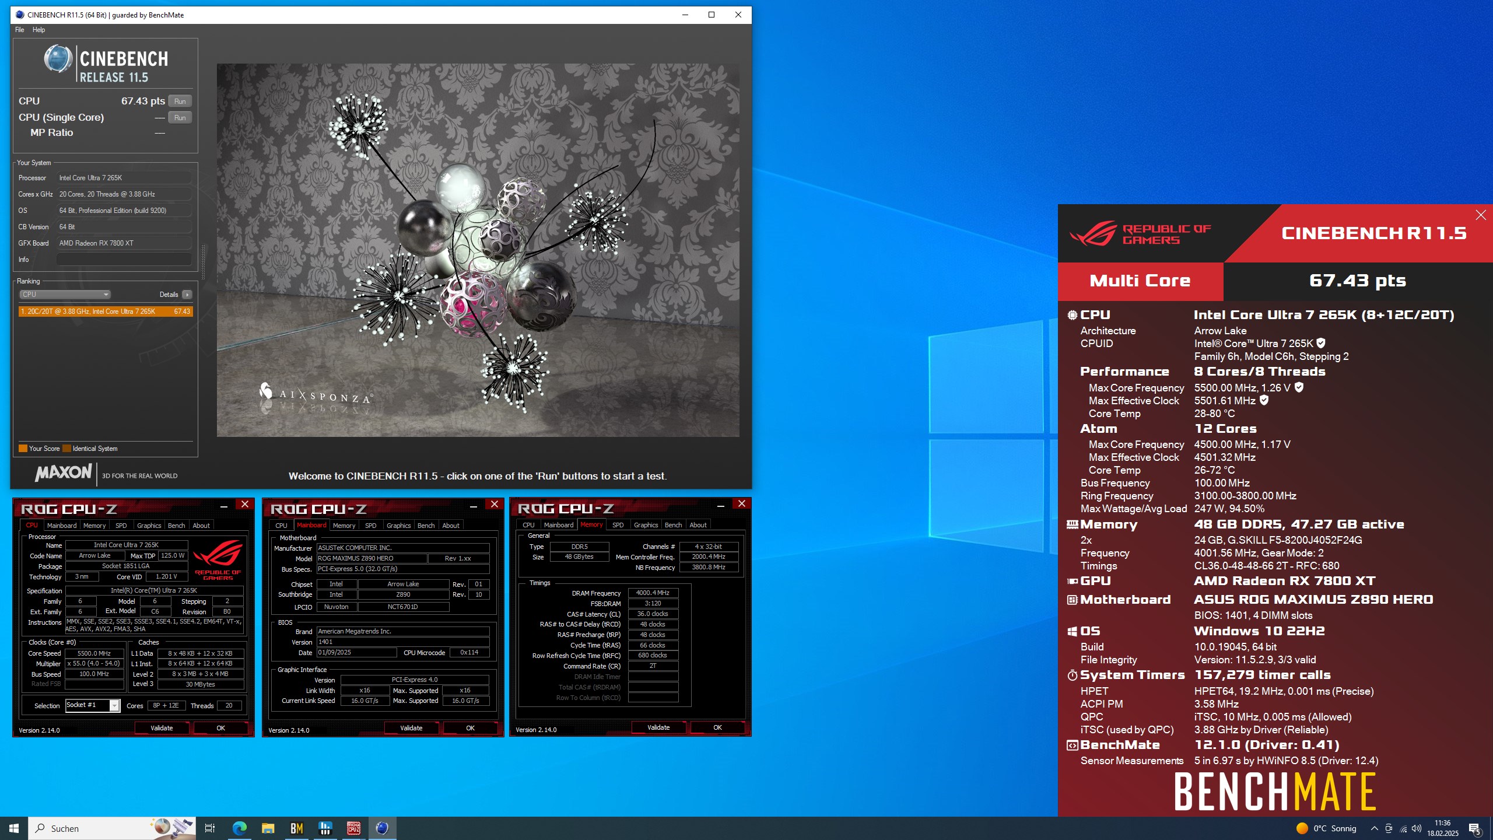The width and height of the screenshot is (1493, 840).
Task: Click the verified shield next to CPUID
Action: (1321, 343)
